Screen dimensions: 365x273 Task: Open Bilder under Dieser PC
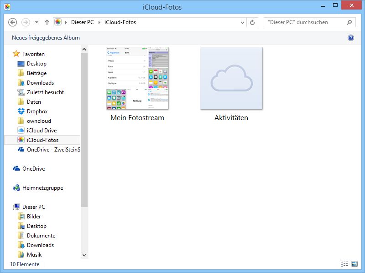(x=34, y=216)
